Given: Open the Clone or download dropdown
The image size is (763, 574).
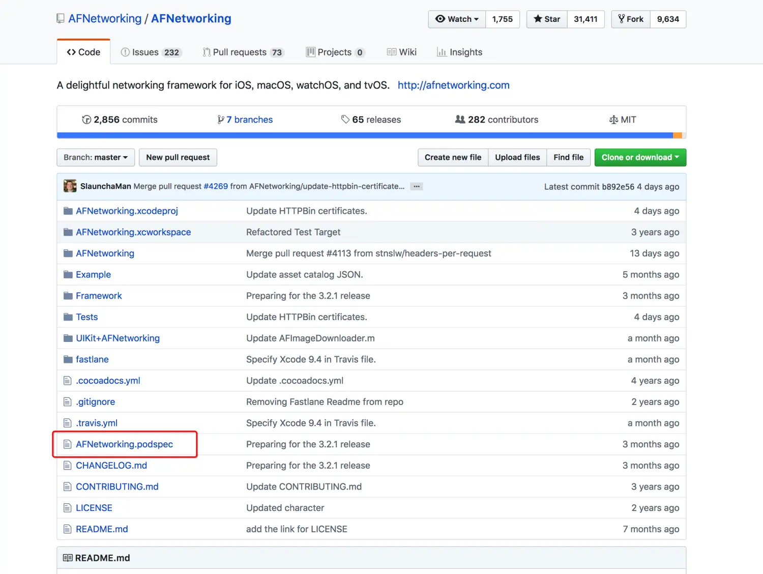Looking at the screenshot, I should pos(640,157).
